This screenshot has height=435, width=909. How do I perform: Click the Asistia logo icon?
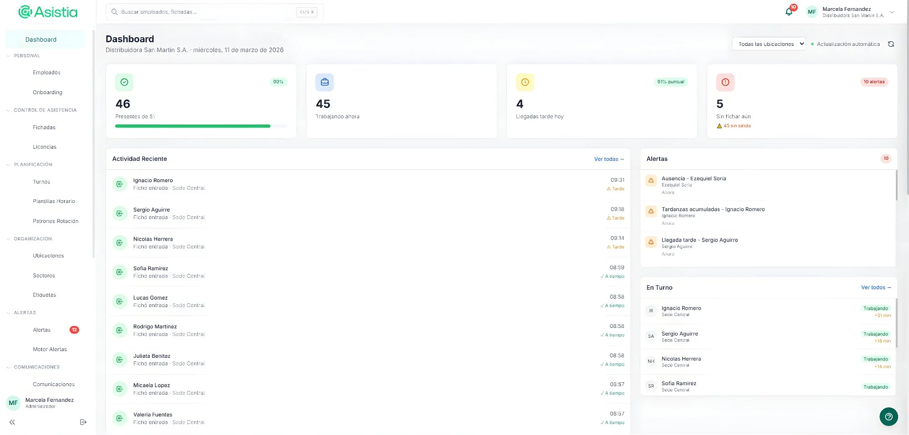pyautogui.click(x=25, y=11)
